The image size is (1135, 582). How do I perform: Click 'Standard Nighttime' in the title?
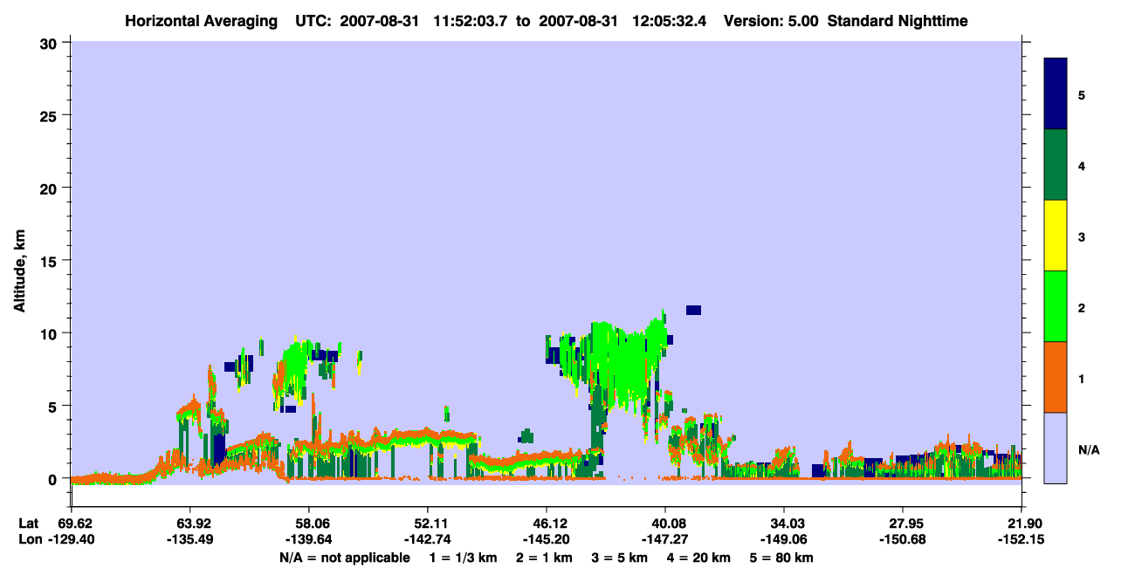(x=898, y=21)
